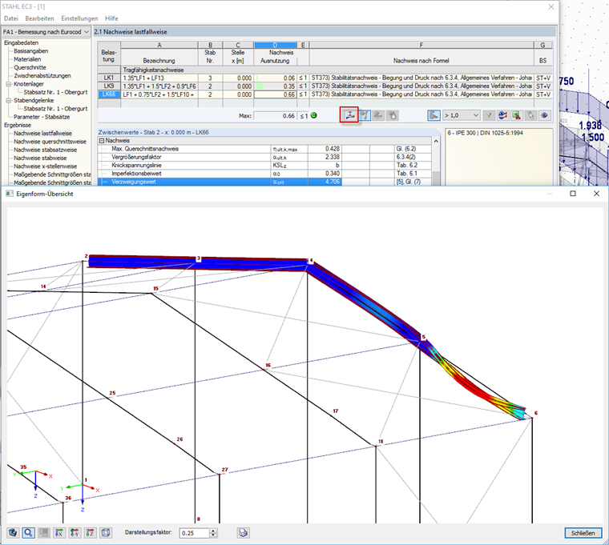Click cell '1.35*LF1 + LF13' in table
This screenshot has height=545, width=609.
coord(159,78)
